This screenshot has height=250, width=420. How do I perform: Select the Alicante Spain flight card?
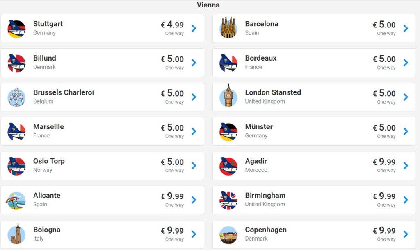click(x=103, y=200)
